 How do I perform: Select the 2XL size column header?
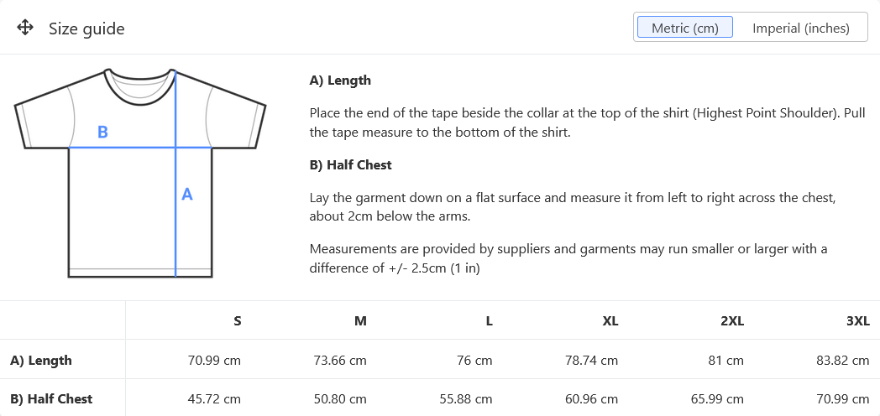(732, 320)
